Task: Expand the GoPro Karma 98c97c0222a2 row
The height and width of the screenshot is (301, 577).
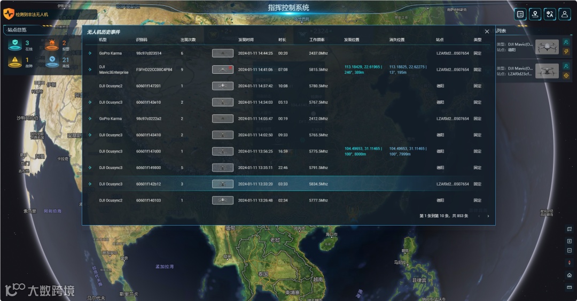Action: click(90, 119)
